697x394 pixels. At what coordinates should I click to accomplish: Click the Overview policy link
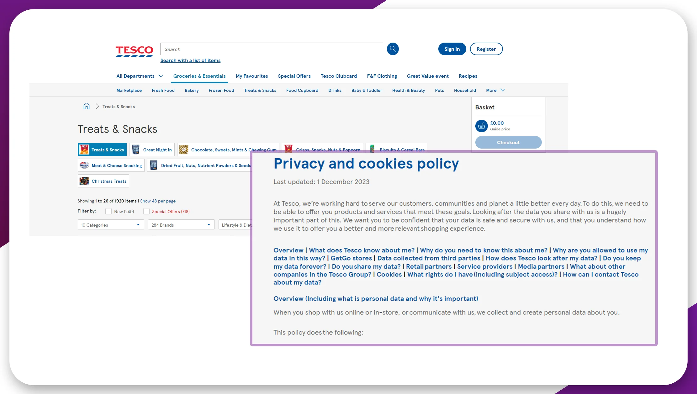tap(288, 250)
